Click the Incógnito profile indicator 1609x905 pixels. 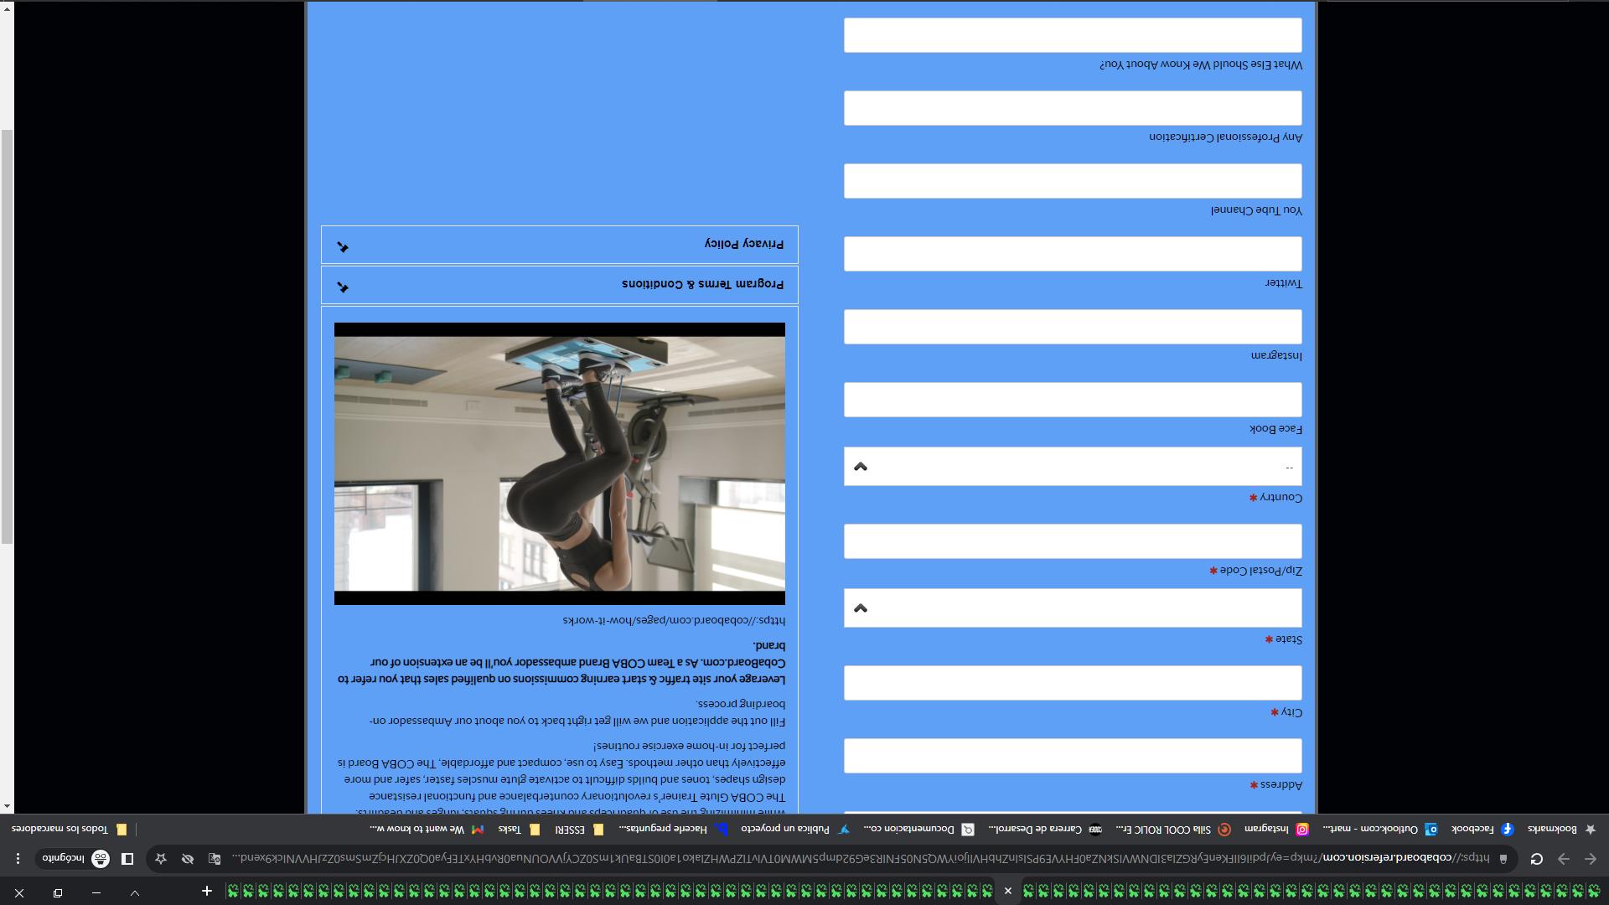point(76,859)
